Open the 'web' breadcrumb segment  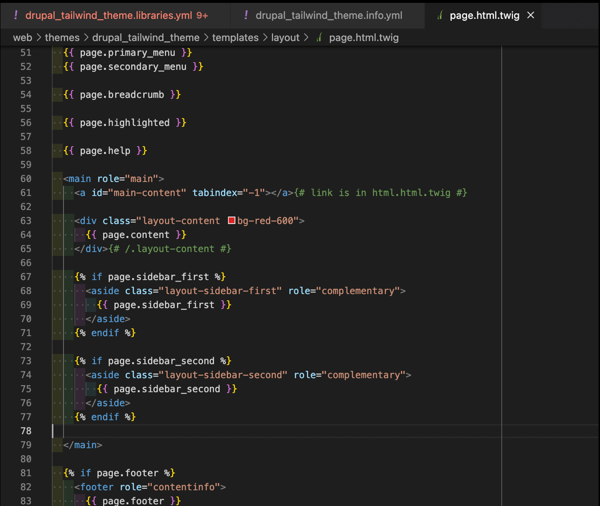(22, 38)
